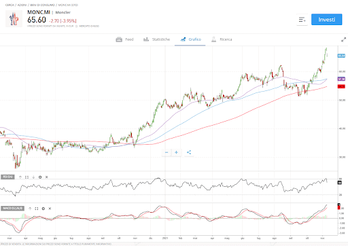Move RSI panel down with arrow
The width and height of the screenshot is (348, 246).
[33, 177]
